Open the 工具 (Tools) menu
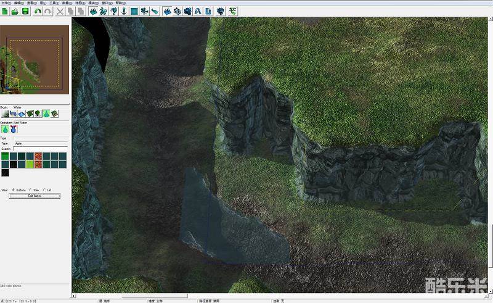Screen dimensions: 493x303 [x=55, y=2]
